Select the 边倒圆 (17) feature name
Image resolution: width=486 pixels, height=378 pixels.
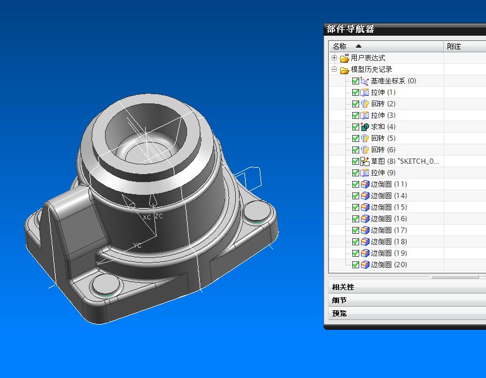(x=389, y=230)
